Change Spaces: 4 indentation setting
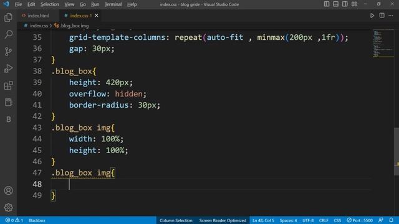 pos(288,220)
